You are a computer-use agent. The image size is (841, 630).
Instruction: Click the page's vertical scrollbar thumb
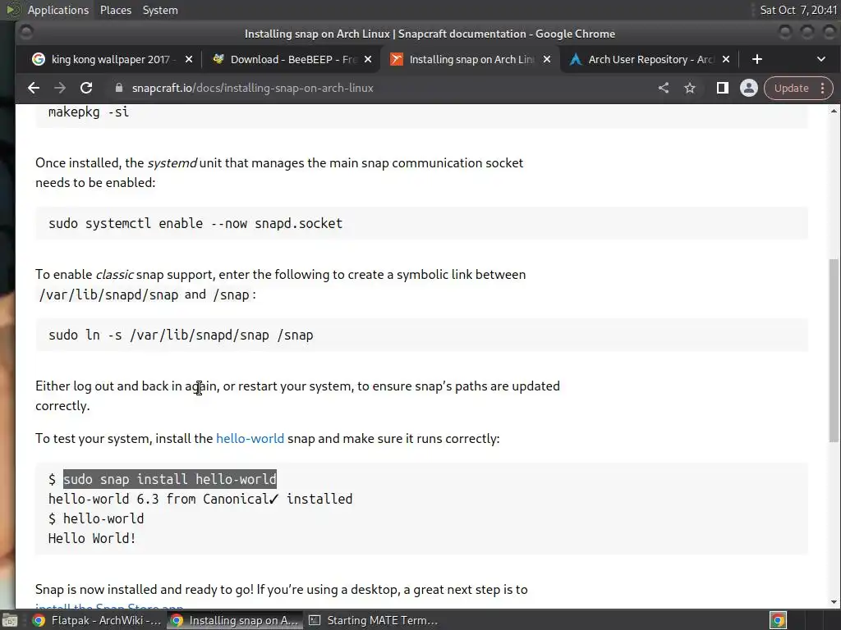click(x=834, y=350)
